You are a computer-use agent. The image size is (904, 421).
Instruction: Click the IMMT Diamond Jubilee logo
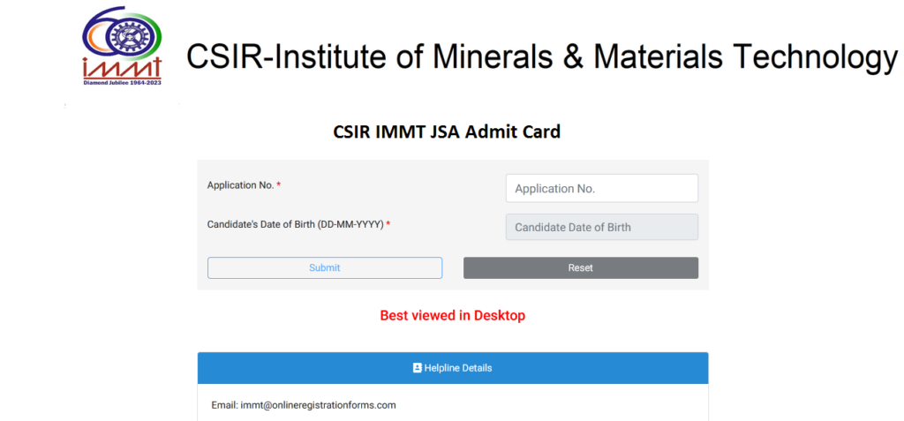(x=122, y=46)
